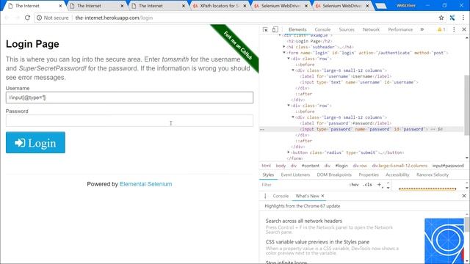This screenshot has height=264, width=470.
Task: Click the ellipsis beside the selected password row
Action: [262, 129]
